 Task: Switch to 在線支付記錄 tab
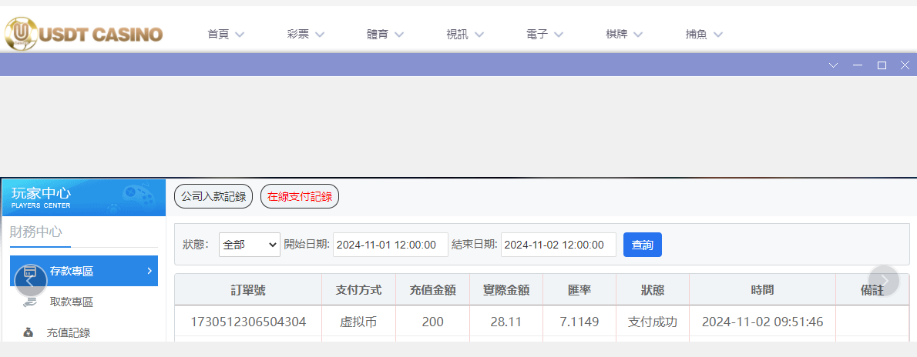pyautogui.click(x=300, y=196)
